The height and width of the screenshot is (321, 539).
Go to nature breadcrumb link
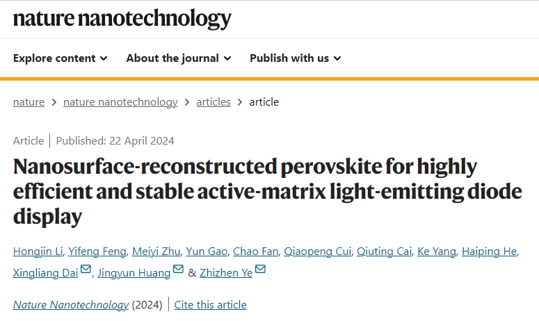click(29, 102)
